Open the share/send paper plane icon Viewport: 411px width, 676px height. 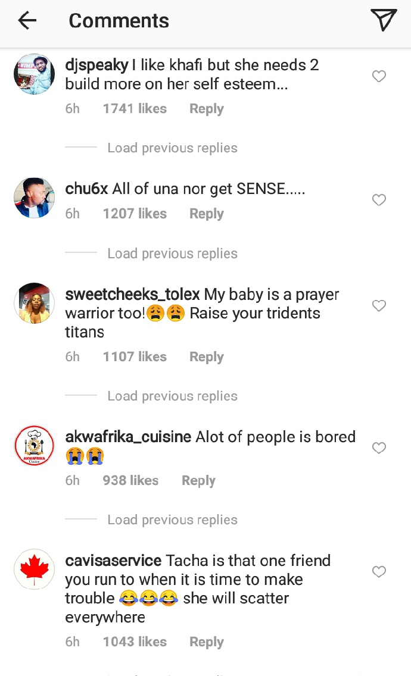coord(384,20)
